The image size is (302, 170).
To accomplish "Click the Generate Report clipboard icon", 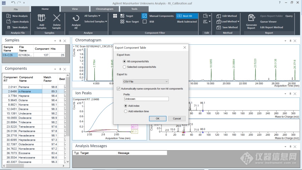I will (x=251, y=18).
